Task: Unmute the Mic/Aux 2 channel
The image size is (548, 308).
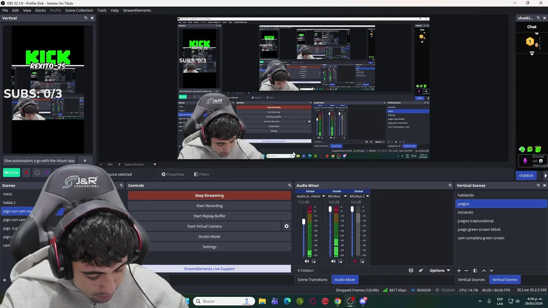Action: click(x=355, y=261)
